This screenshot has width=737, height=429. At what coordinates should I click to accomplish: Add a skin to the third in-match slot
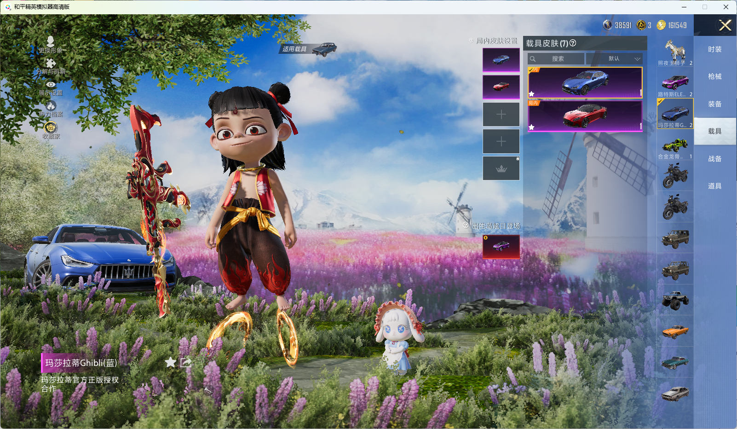[x=501, y=114]
